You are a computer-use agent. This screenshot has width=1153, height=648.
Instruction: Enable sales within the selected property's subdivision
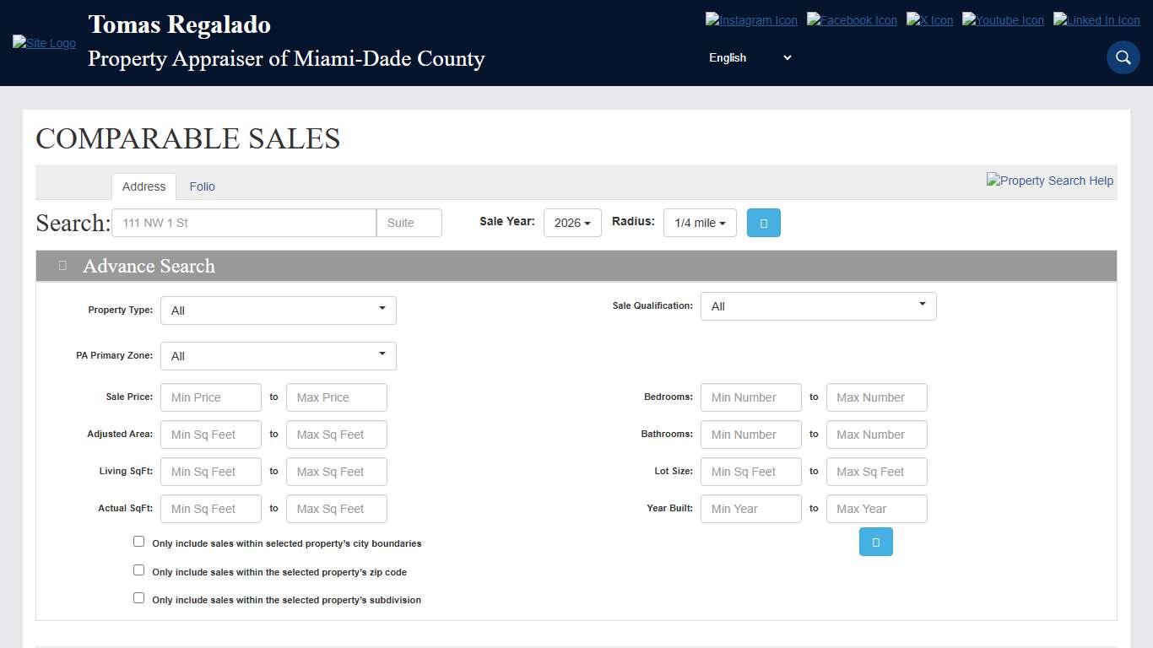click(138, 597)
